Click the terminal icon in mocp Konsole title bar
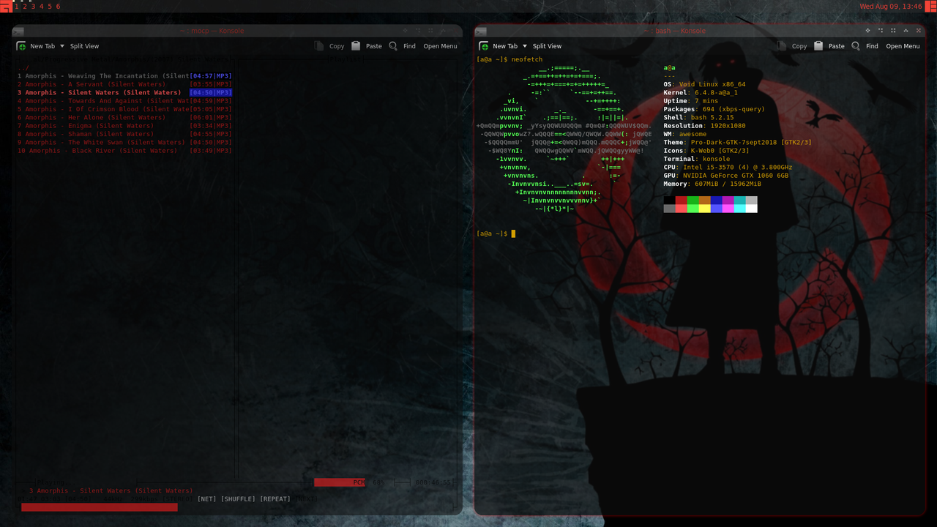Viewport: 937px width, 527px height. click(18, 31)
